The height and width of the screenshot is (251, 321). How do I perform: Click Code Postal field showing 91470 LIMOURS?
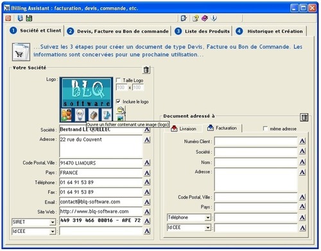[101, 163]
